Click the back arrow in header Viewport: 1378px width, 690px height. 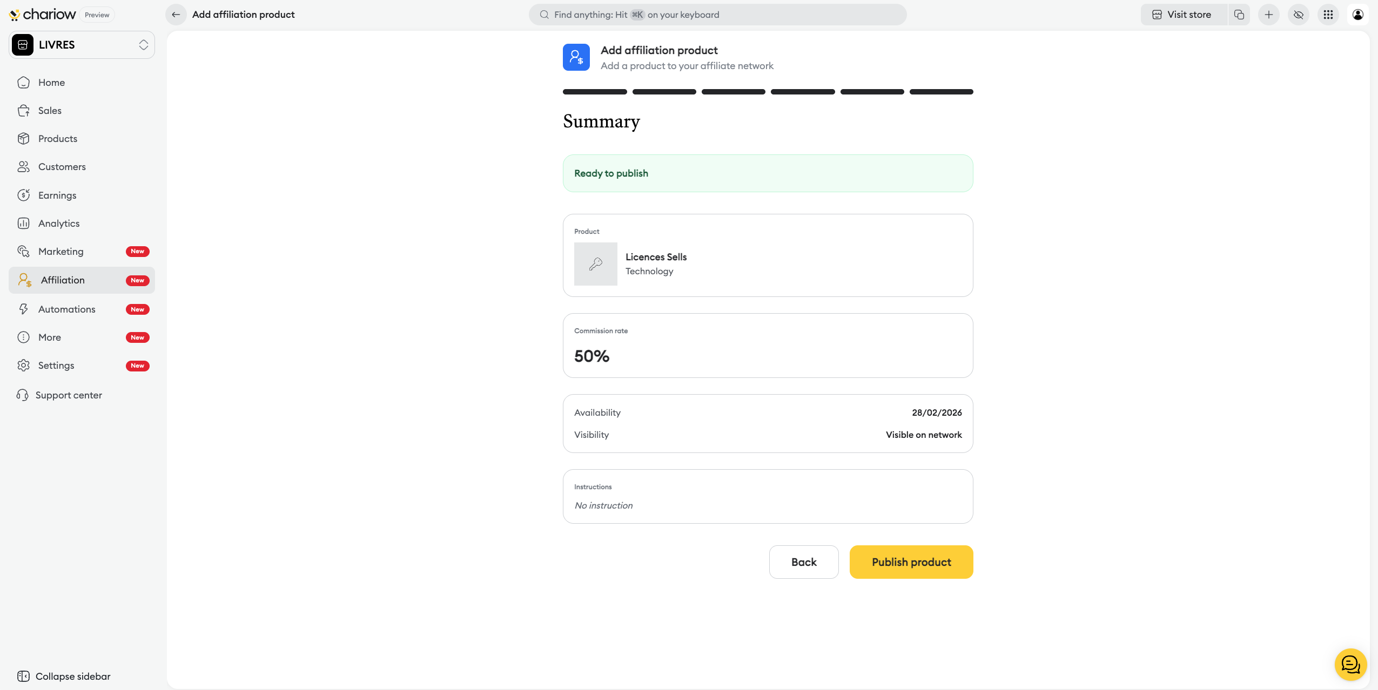[176, 15]
